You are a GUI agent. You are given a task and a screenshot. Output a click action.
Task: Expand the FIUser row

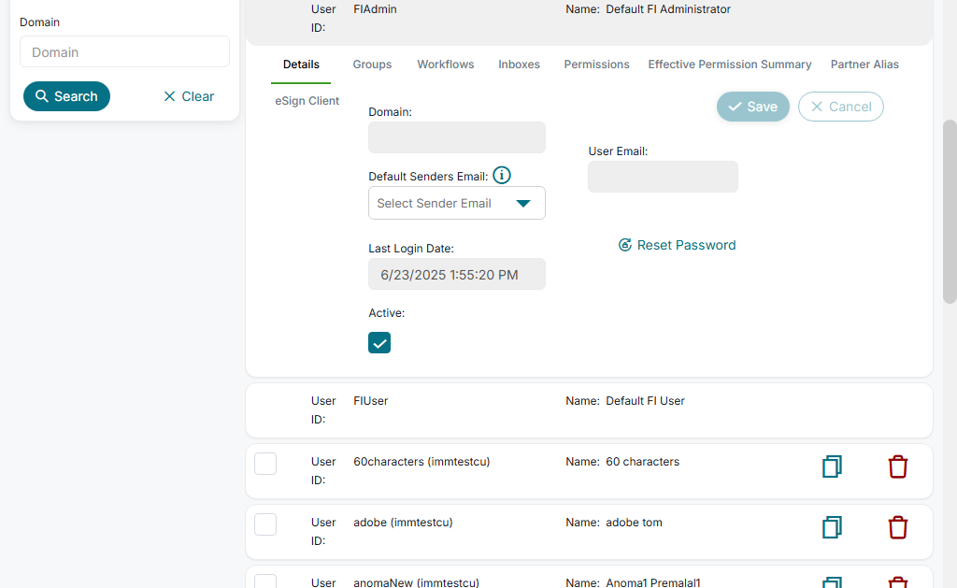pos(589,409)
